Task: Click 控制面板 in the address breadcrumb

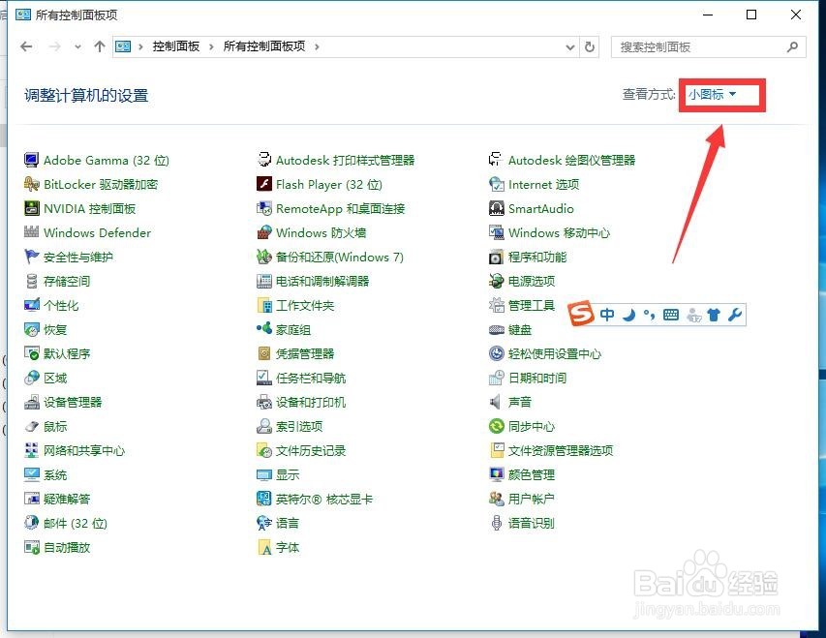Action: point(176,46)
